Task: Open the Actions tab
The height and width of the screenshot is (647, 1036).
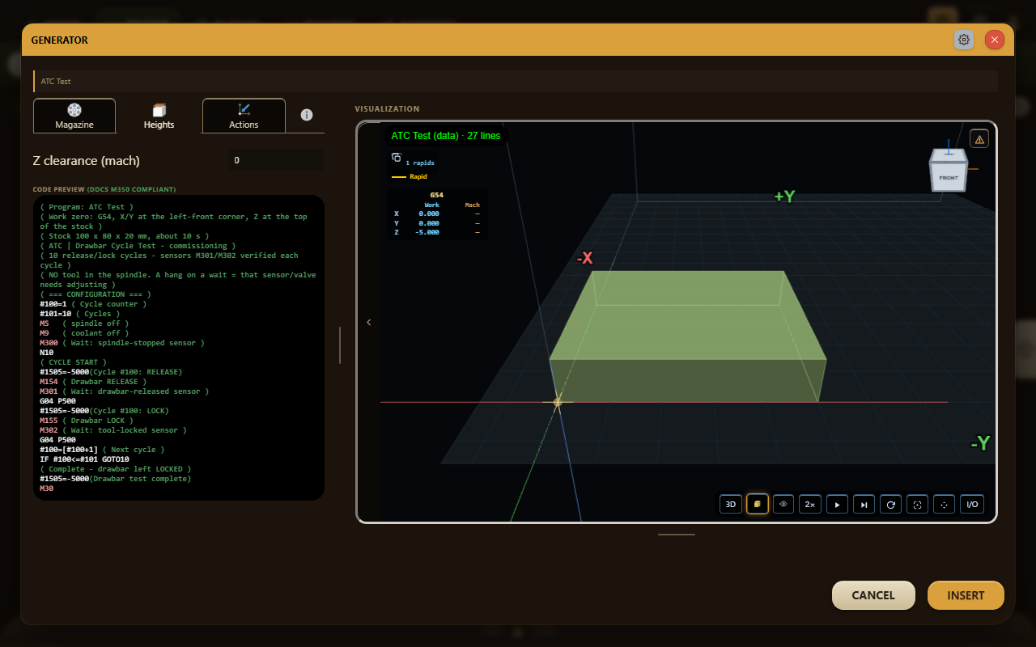Action: pos(244,116)
